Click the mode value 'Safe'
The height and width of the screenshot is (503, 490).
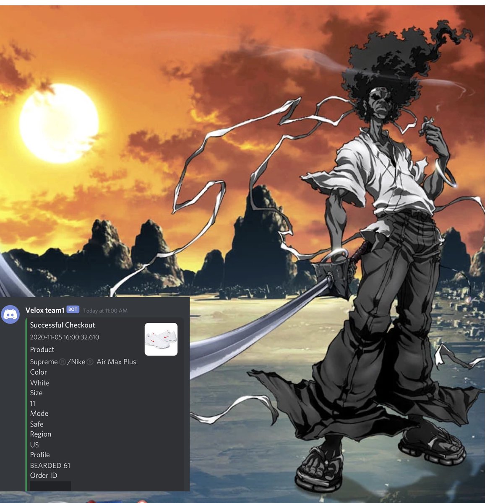pos(36,424)
